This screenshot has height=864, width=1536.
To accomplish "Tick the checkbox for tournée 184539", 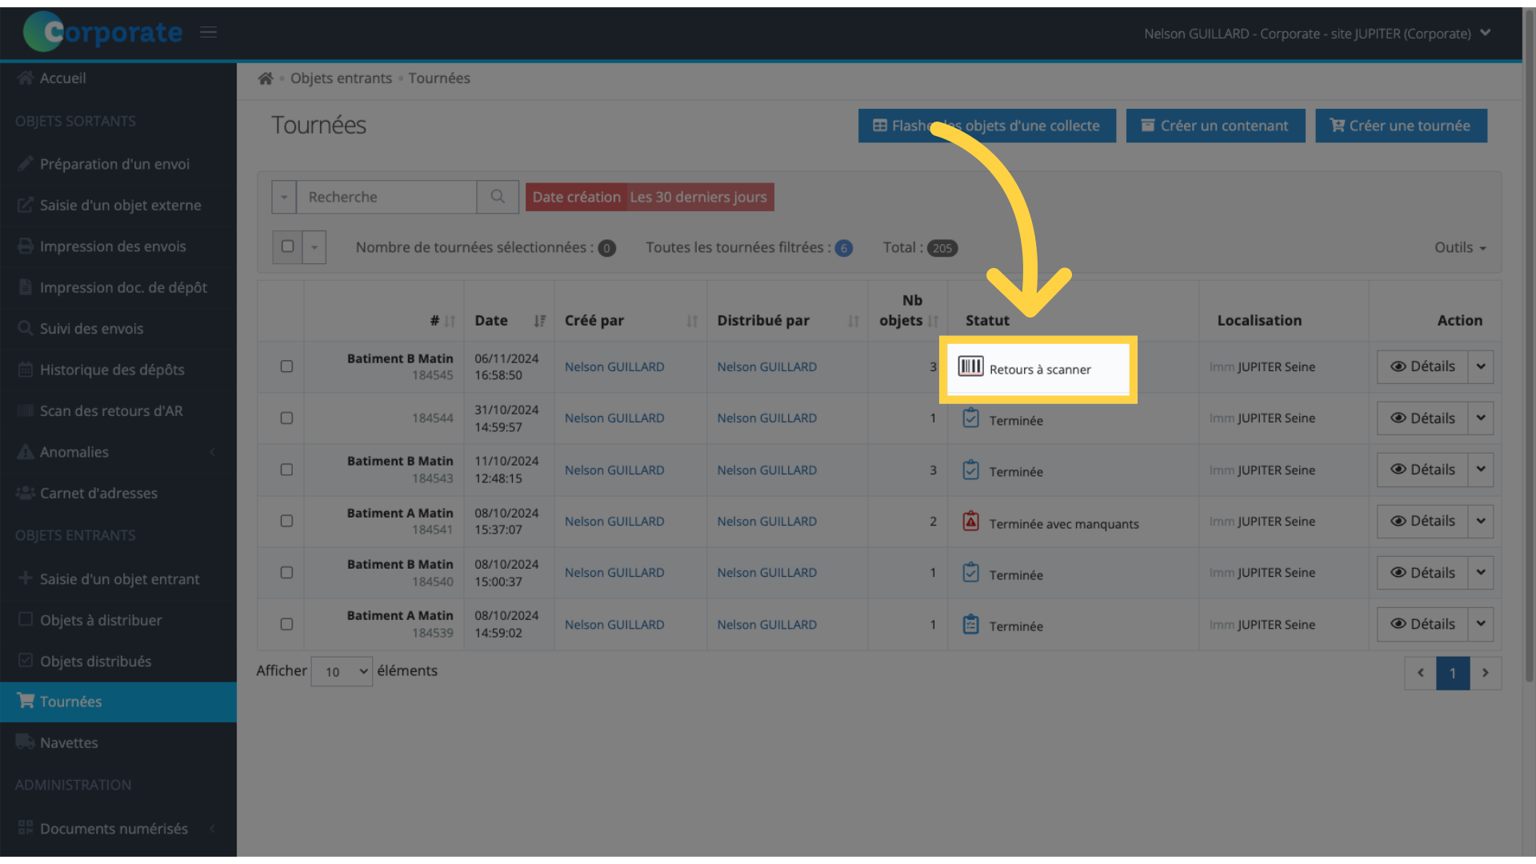I will (286, 625).
